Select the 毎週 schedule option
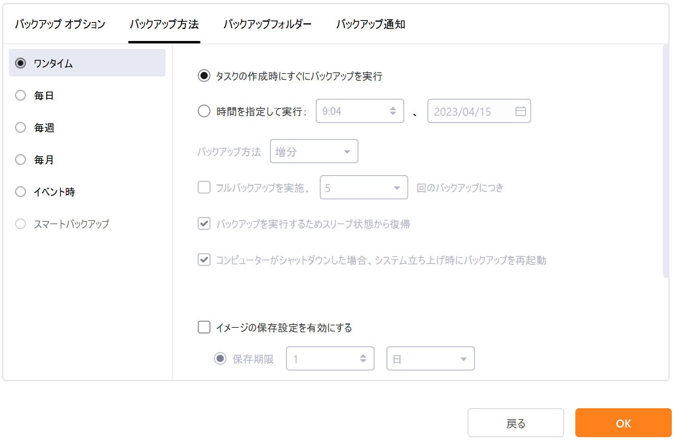Viewport: 677px width, 448px height. 20,127
